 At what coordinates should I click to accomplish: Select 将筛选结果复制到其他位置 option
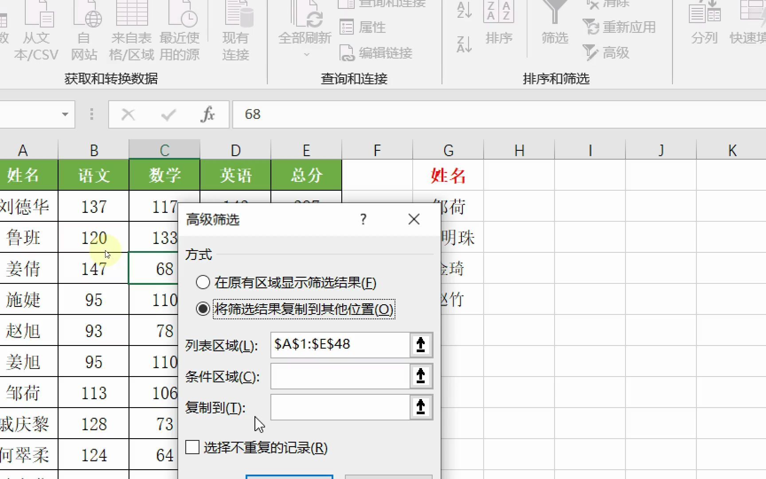coord(203,310)
